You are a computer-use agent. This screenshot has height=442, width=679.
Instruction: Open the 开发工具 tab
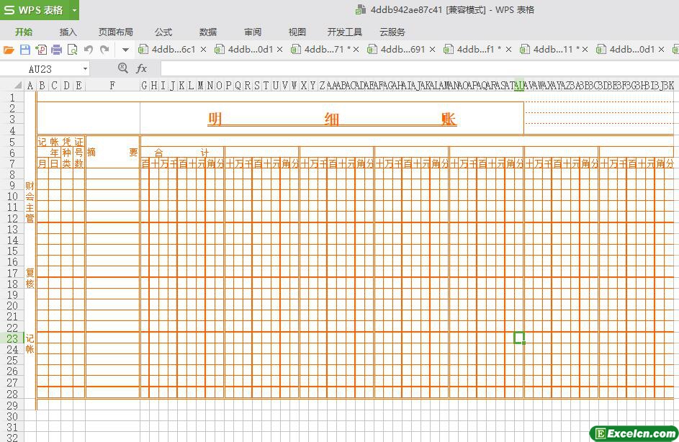click(345, 32)
